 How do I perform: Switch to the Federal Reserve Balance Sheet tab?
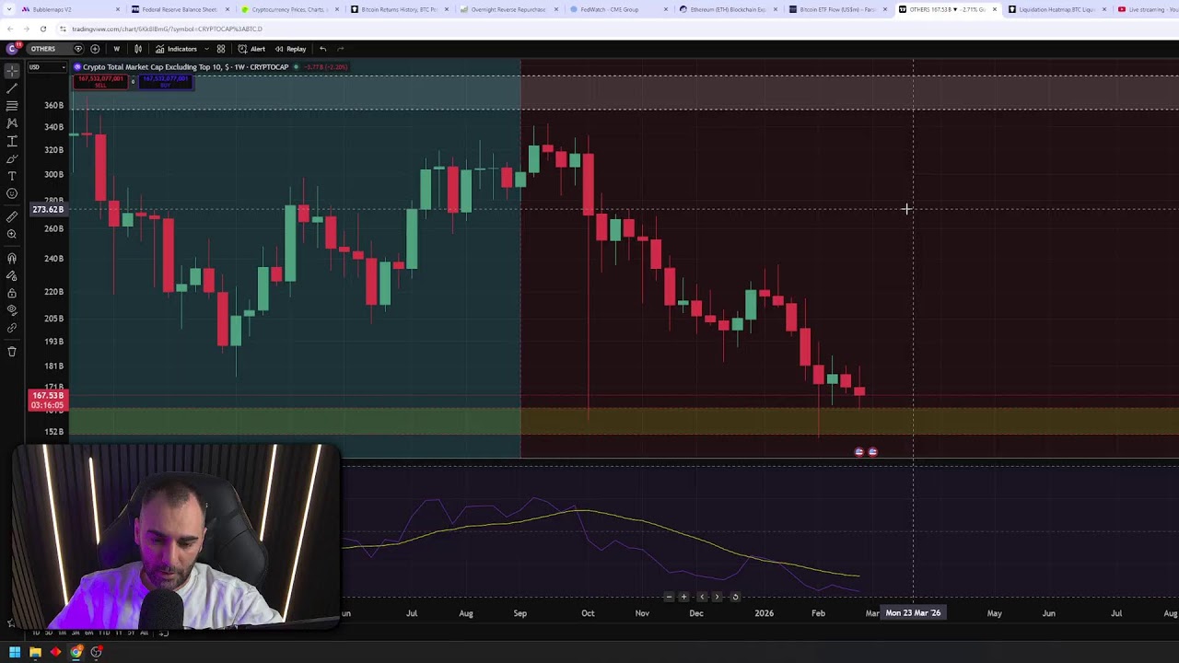point(180,9)
